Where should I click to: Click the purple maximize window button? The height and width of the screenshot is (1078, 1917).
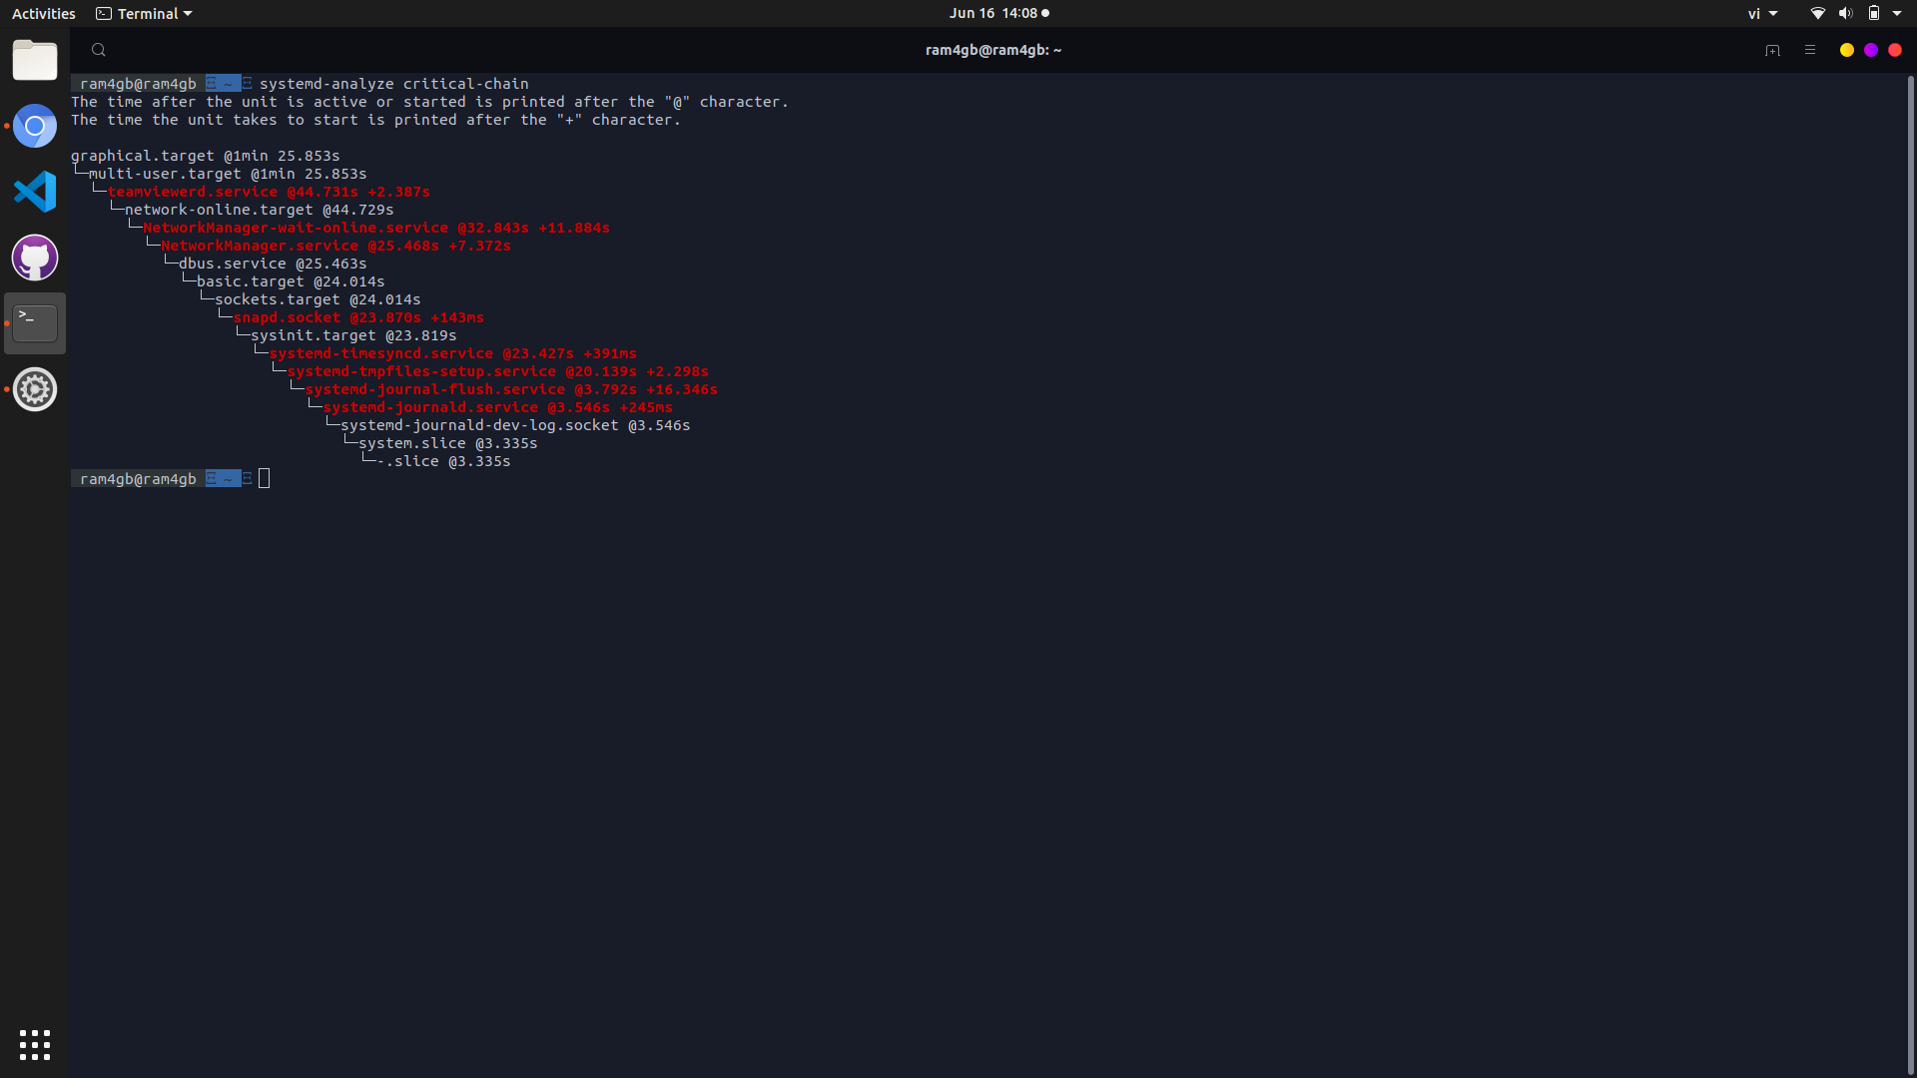[1871, 50]
